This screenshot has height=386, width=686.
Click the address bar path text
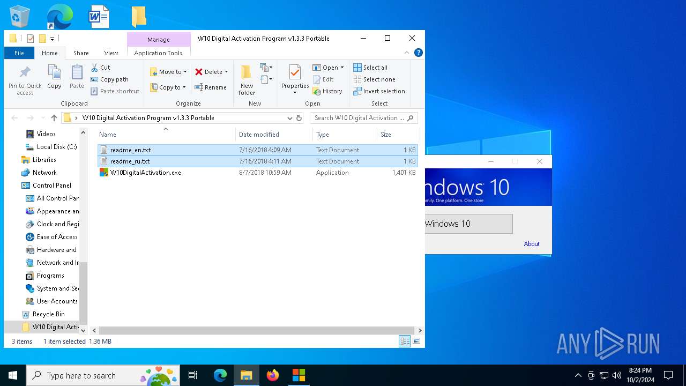click(x=148, y=118)
